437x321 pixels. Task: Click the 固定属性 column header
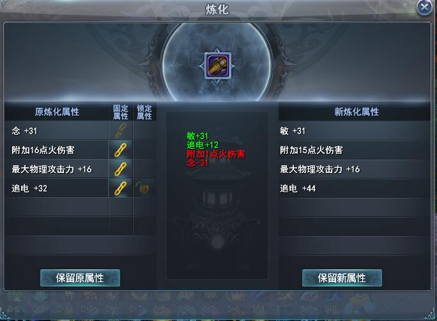[x=121, y=112]
